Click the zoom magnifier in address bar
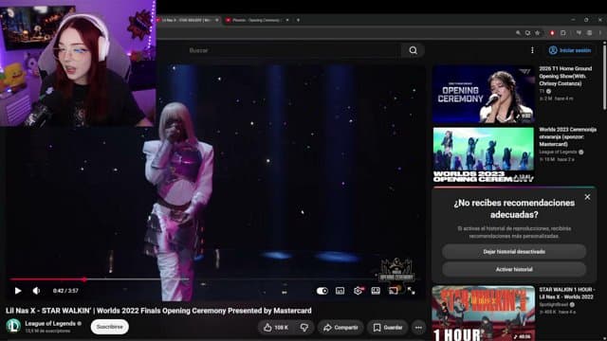 (518, 33)
